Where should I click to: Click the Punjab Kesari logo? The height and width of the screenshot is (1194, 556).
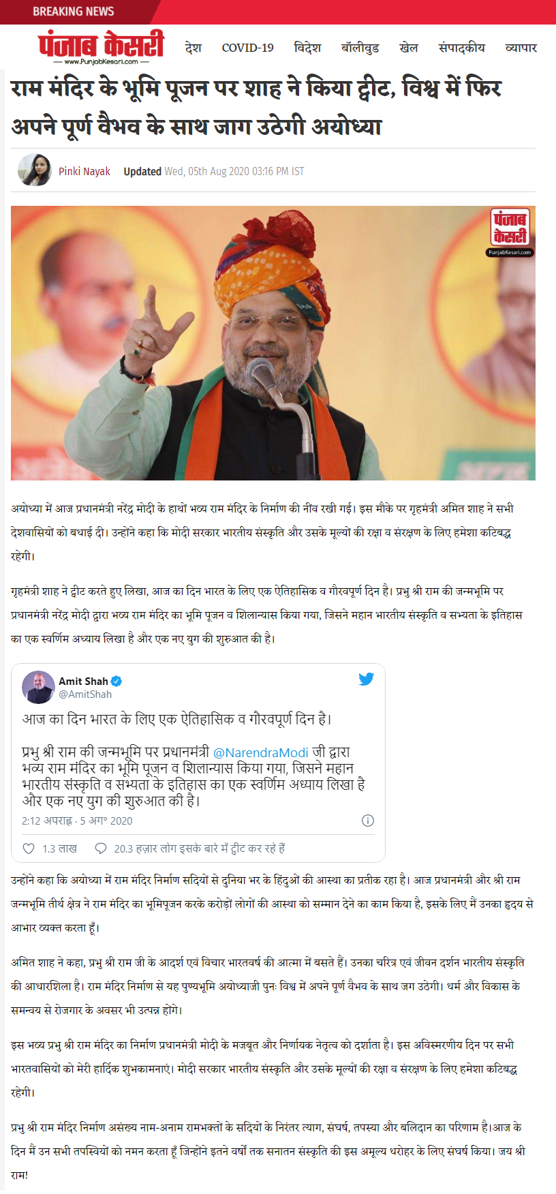(x=101, y=47)
